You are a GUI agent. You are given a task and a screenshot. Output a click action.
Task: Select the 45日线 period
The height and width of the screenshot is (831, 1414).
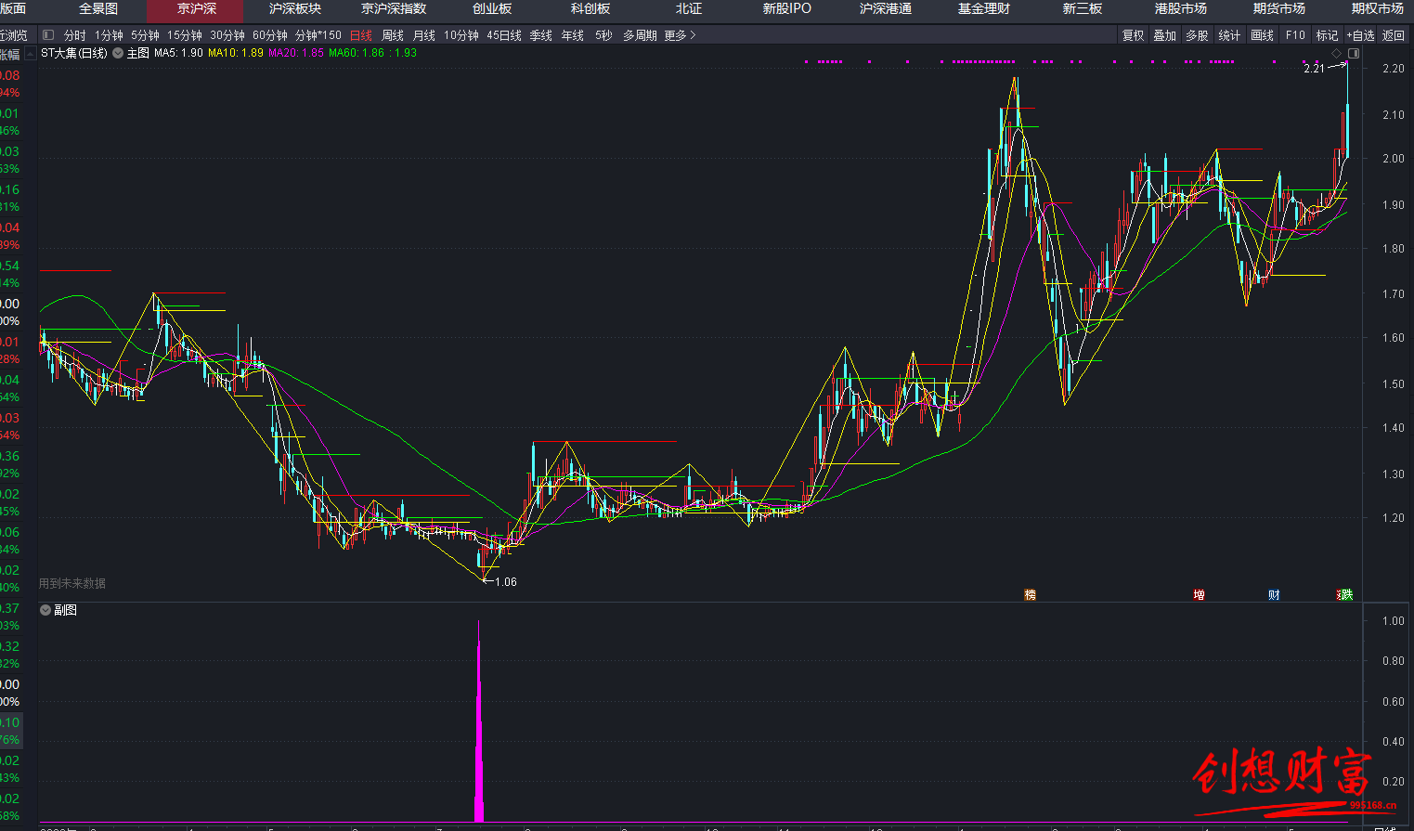(504, 35)
